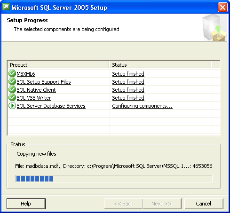Click the Configuring components... status link
The image size is (230, 213).
click(143, 106)
